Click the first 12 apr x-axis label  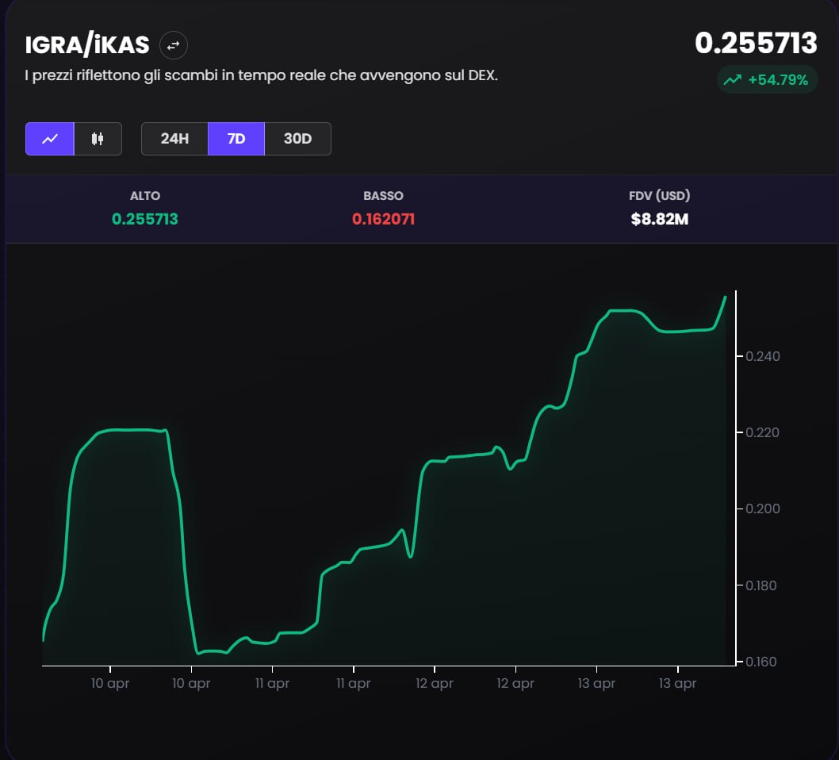(435, 684)
